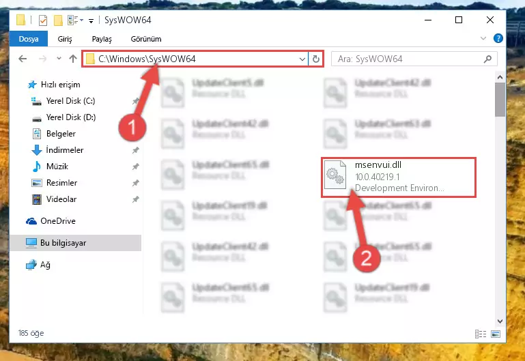Viewport: 525px width, 361px height.
Task: Expand the ribbon with the chevron
Action: pos(483,38)
